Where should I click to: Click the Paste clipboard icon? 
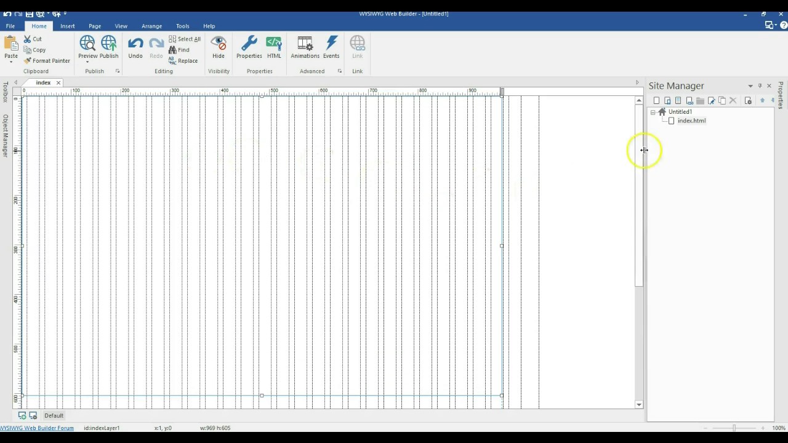click(11, 44)
